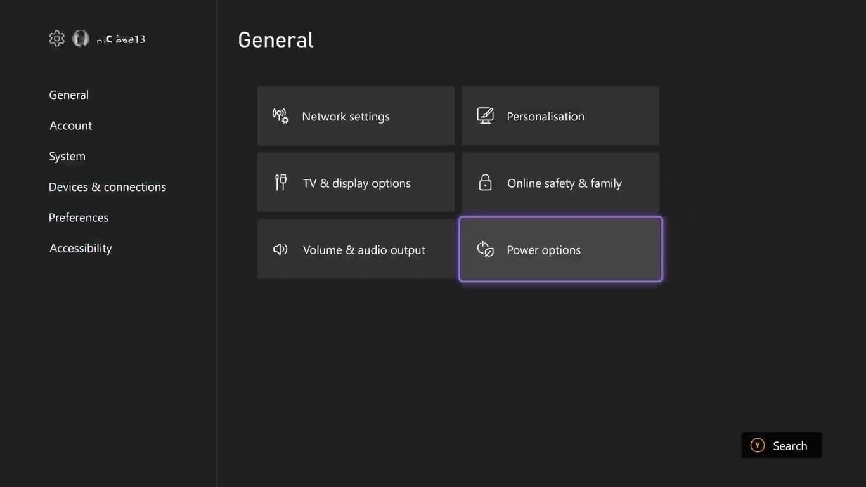
Task: Select the profile avatar picture
Action: click(81, 39)
